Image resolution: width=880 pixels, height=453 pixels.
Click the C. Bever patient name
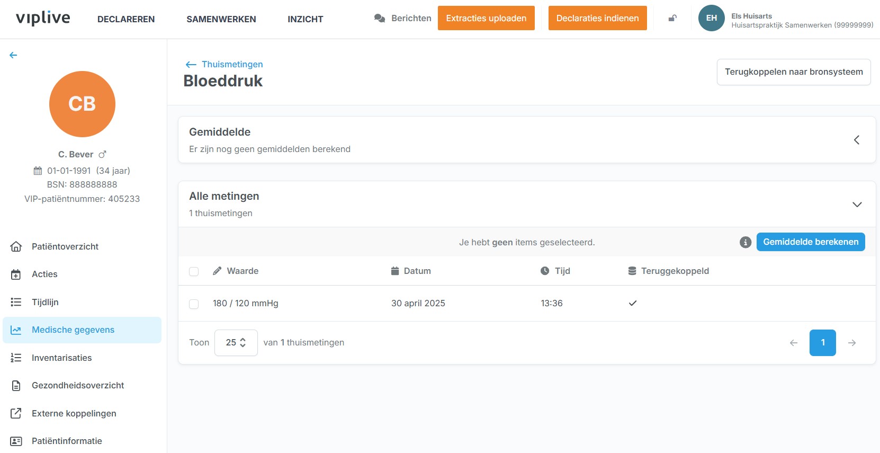pyautogui.click(x=76, y=155)
